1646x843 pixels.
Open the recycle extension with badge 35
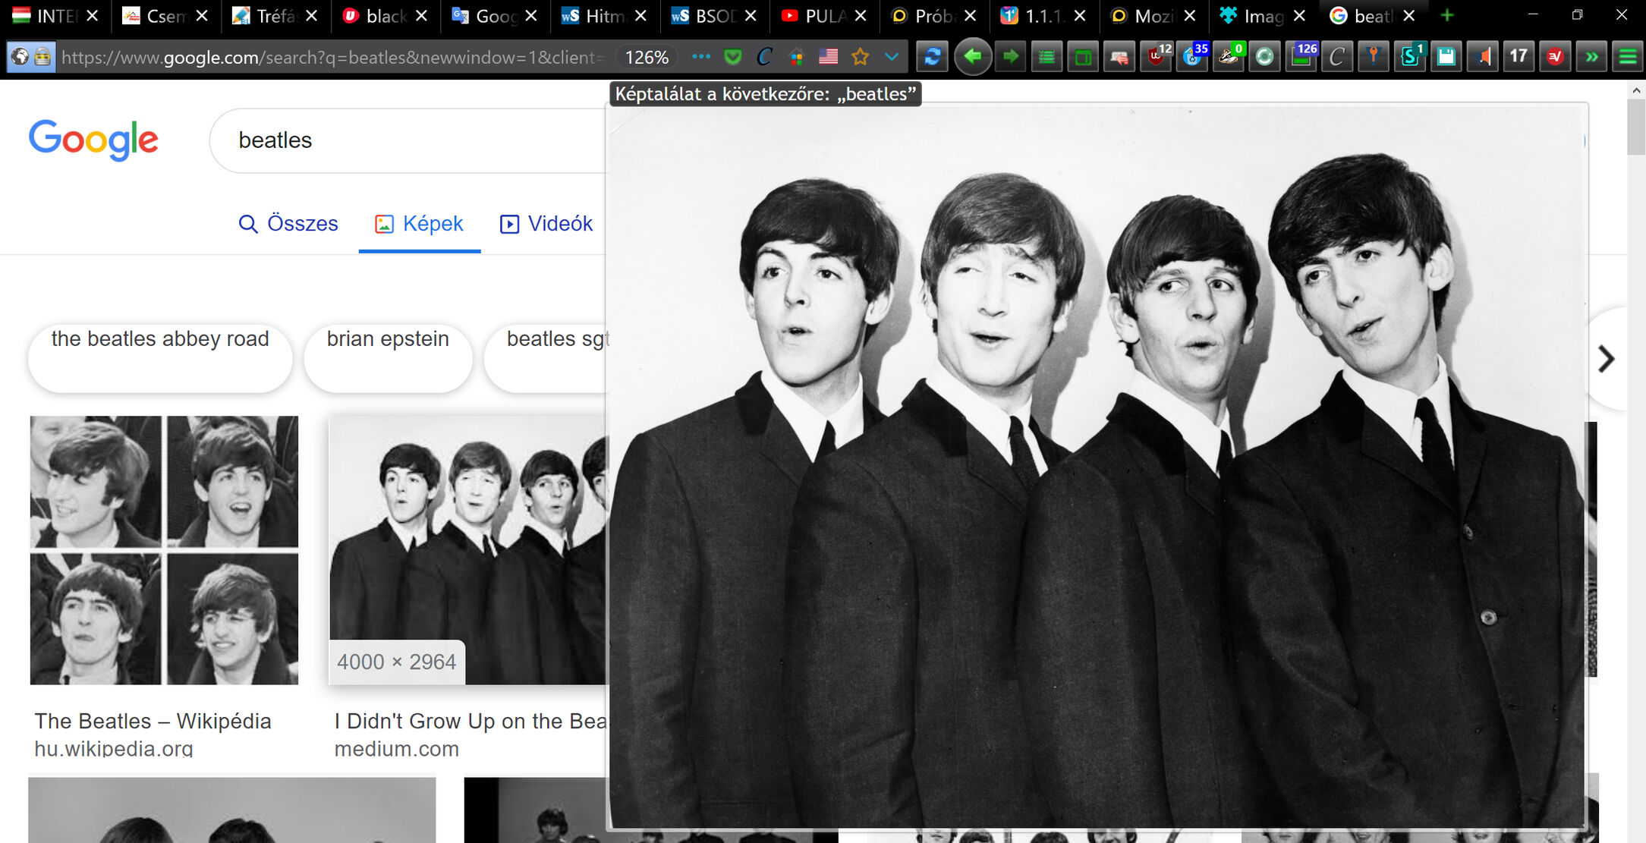(1193, 57)
